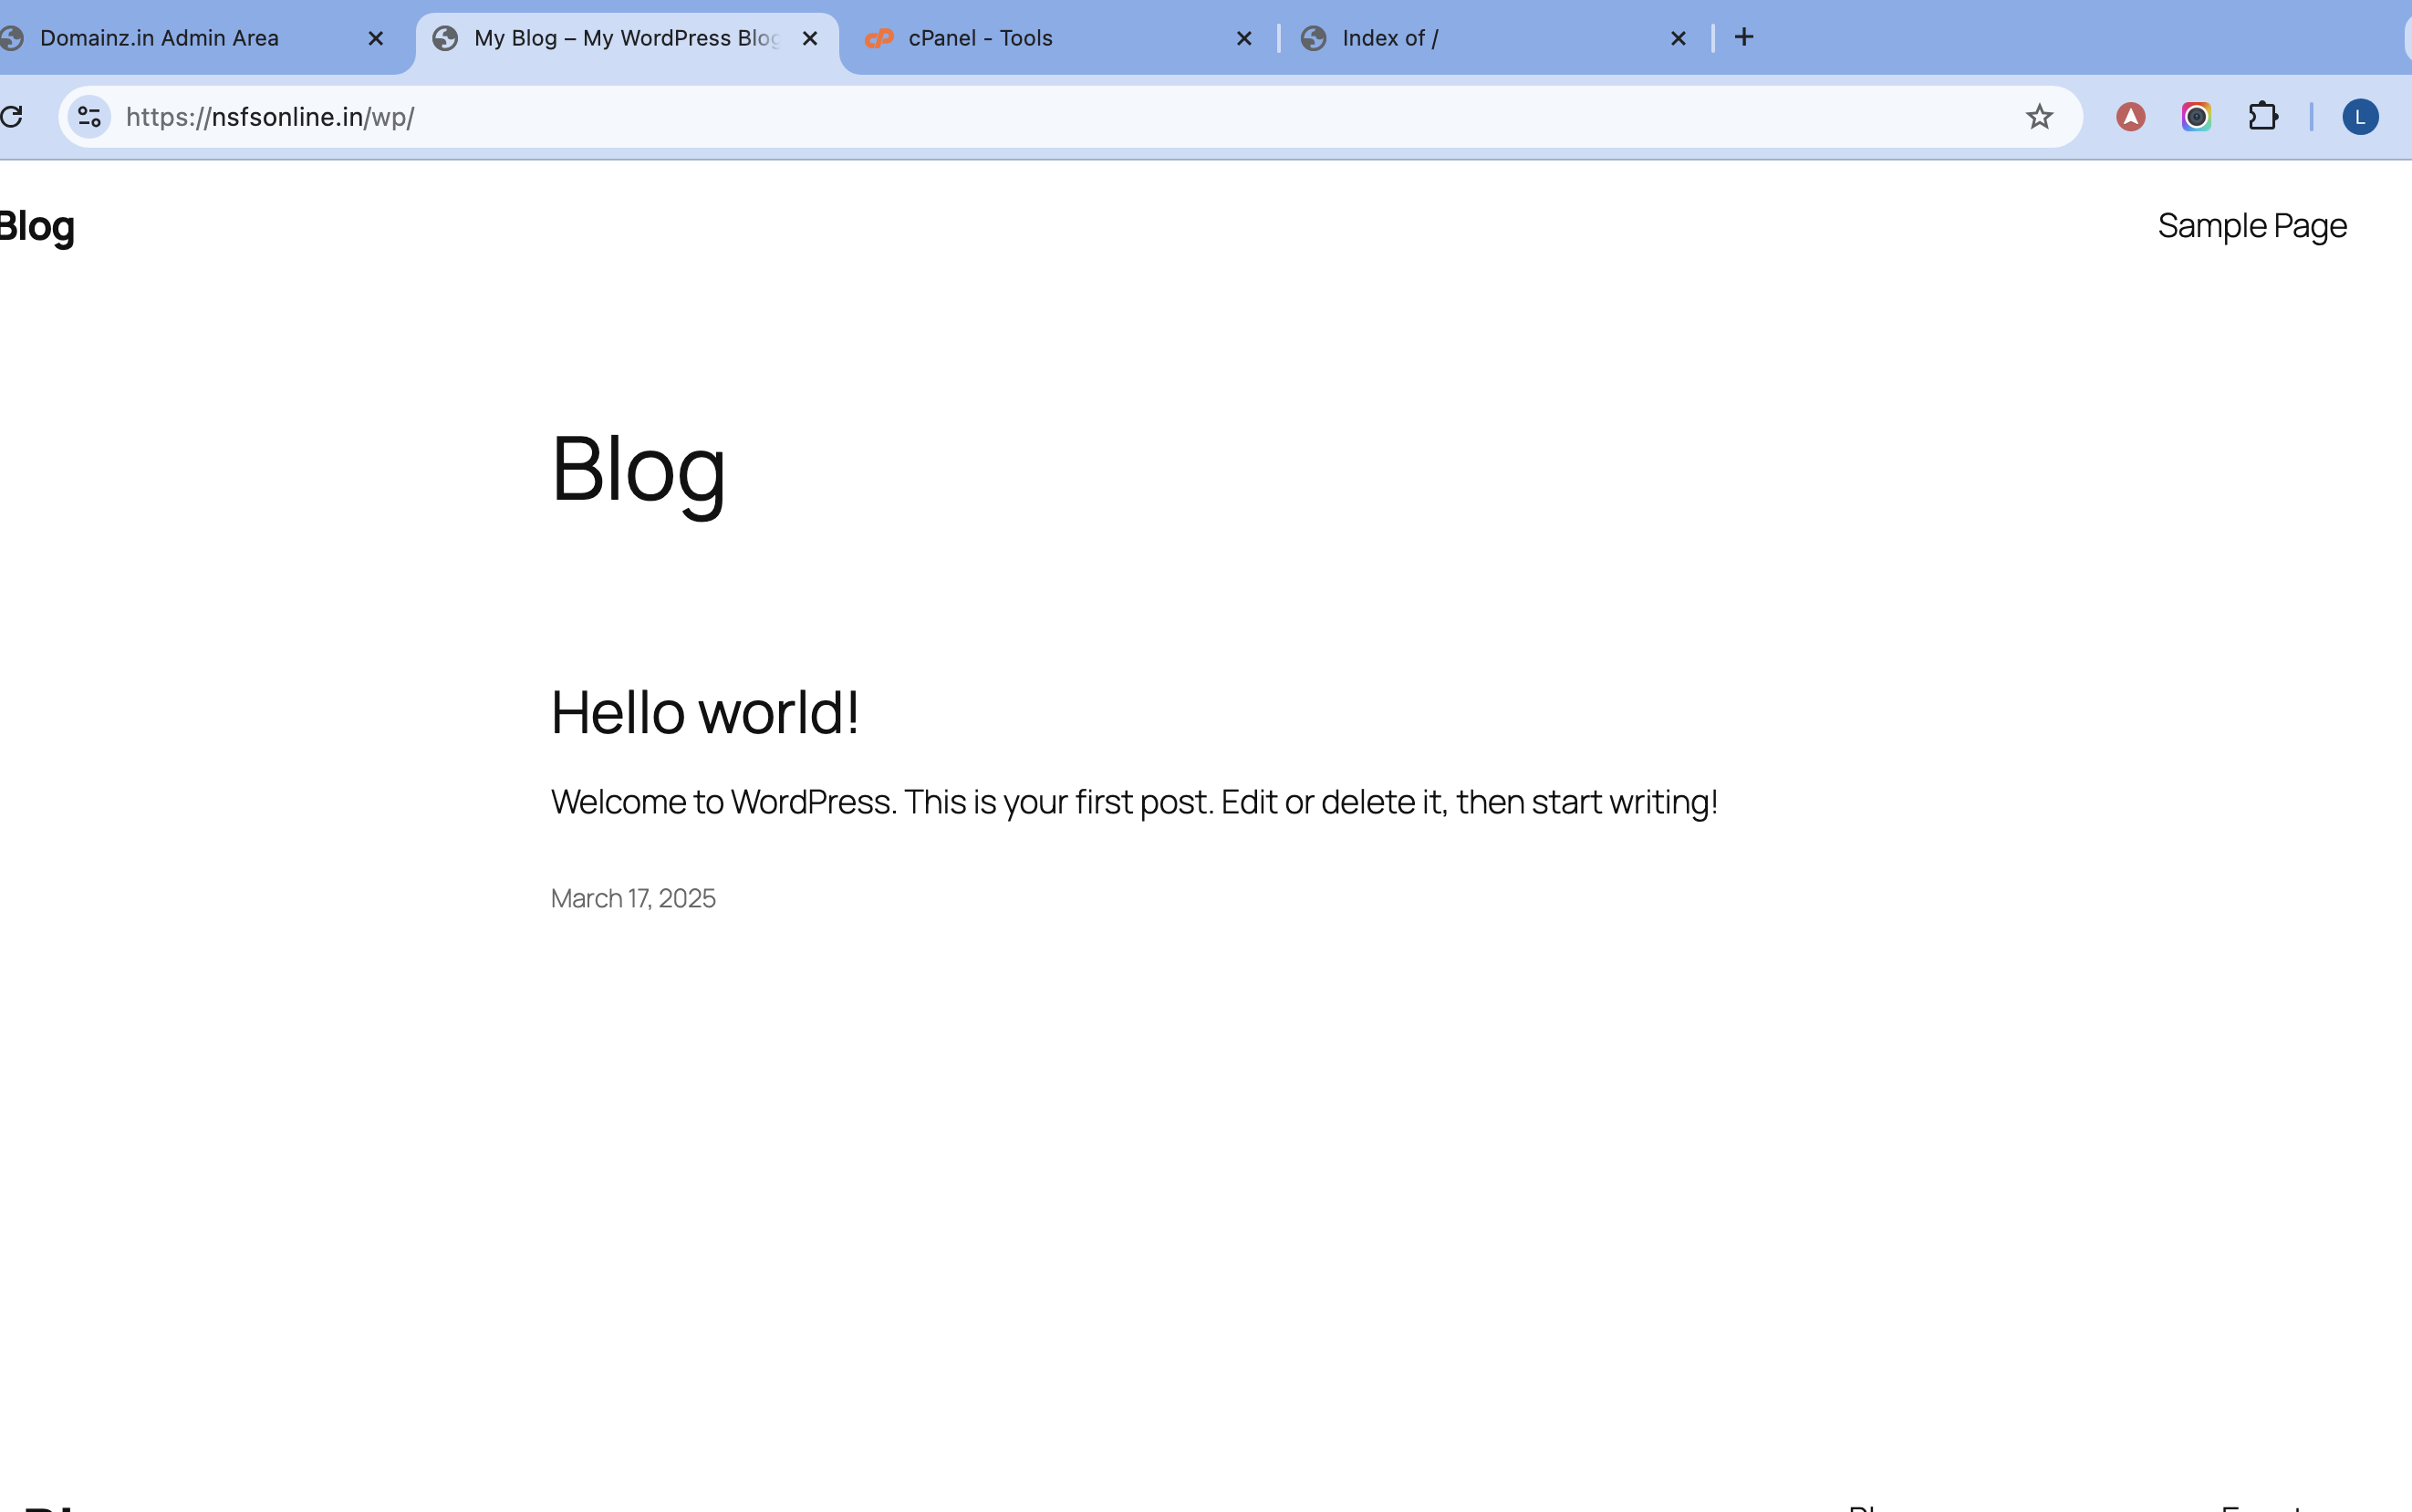
Task: Open a new tab with plus button
Action: tap(1743, 37)
